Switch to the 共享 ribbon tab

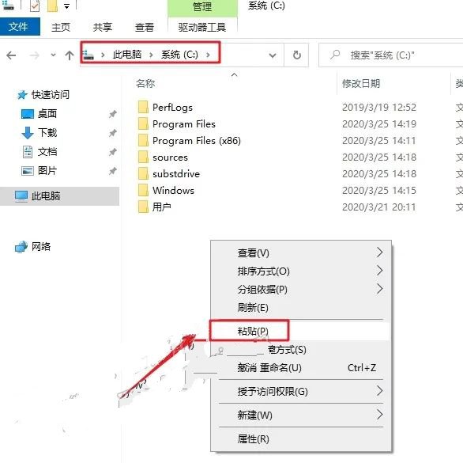click(x=103, y=27)
